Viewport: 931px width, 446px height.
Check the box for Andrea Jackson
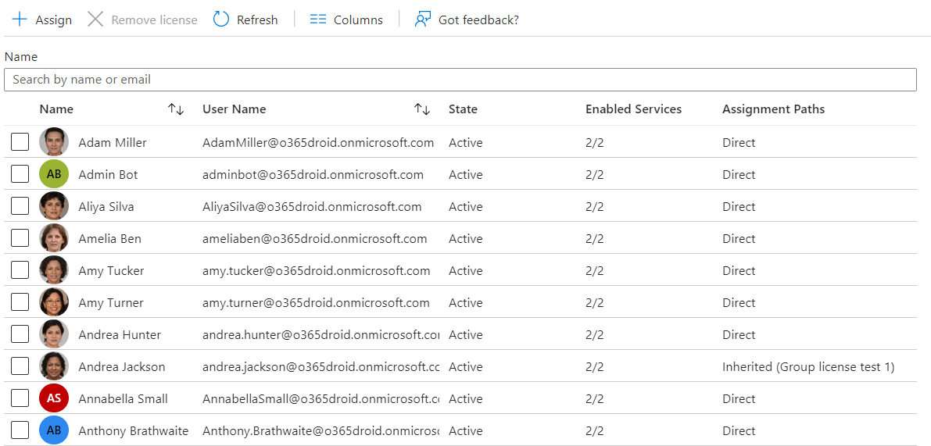point(20,366)
